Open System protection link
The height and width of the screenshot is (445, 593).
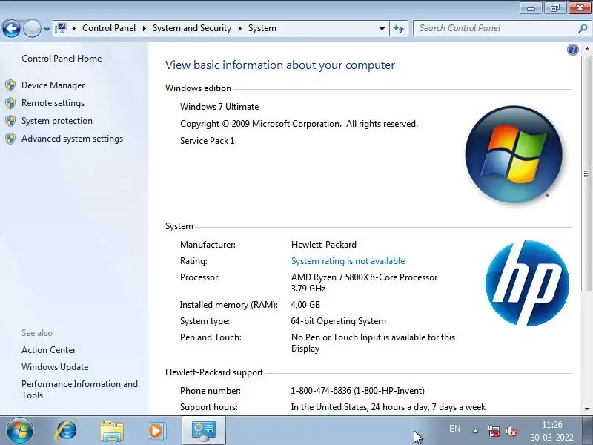coord(57,121)
